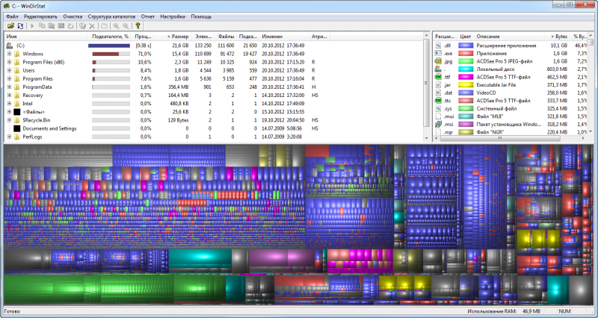This screenshot has height=318, width=598.
Task: Refresh all via the blue arrows icon
Action: [21, 26]
